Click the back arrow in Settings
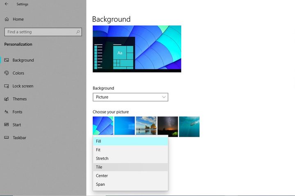Image resolution: width=295 pixels, height=196 pixels. click(x=7, y=4)
